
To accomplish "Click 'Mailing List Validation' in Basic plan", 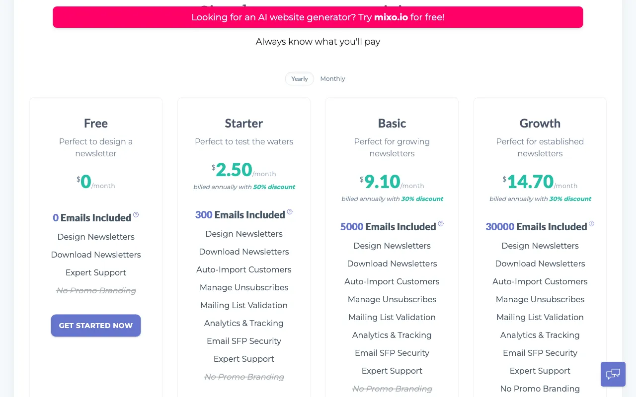I will coord(392,317).
